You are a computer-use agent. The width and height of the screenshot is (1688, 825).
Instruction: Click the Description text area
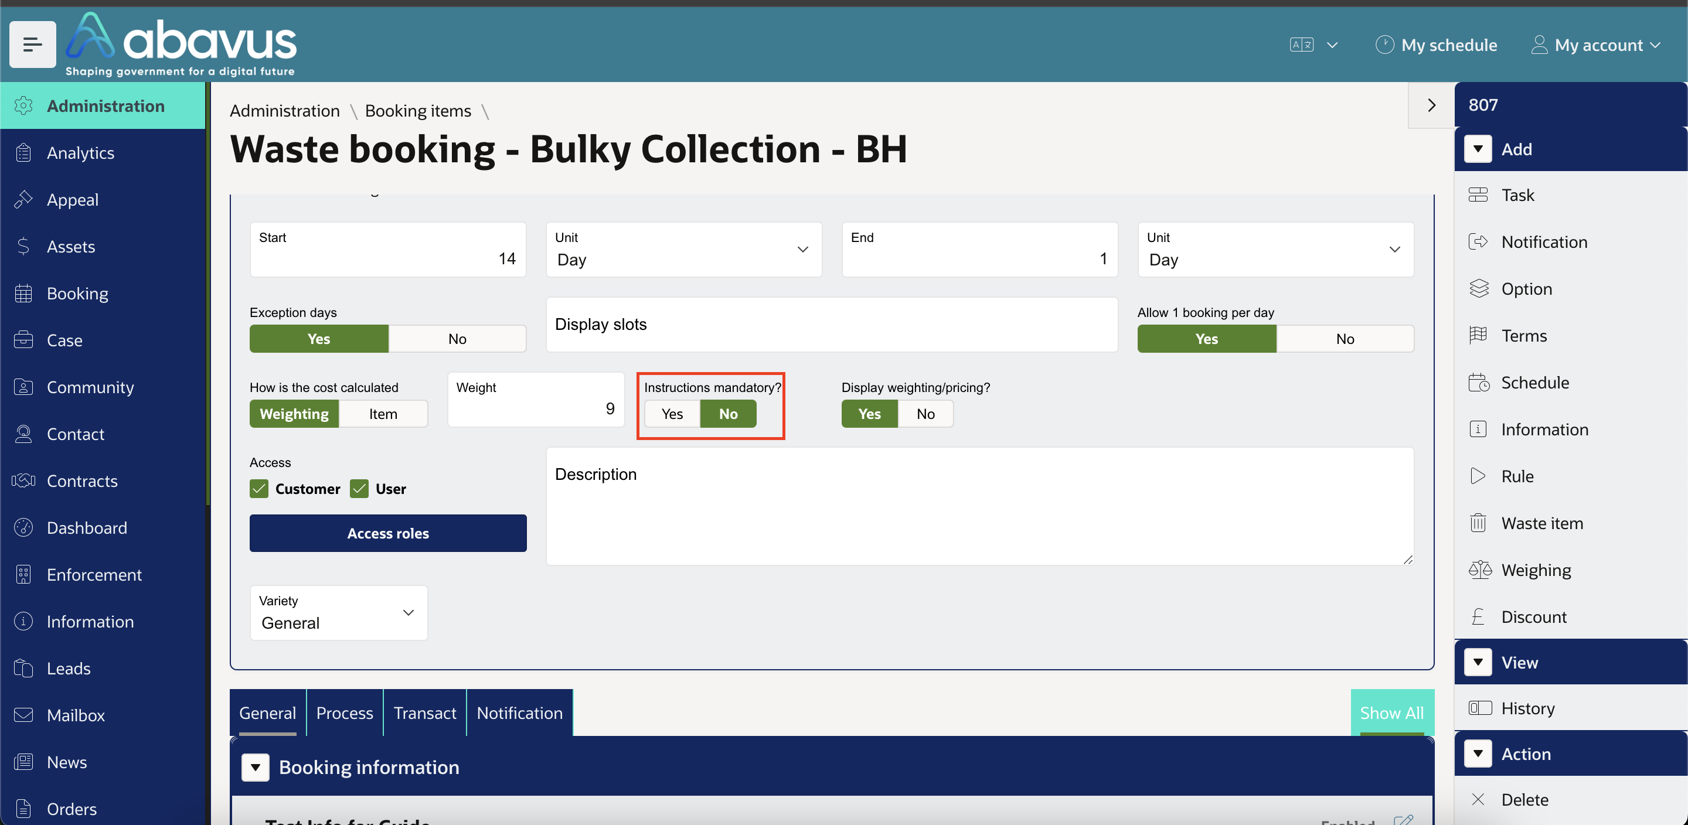pyautogui.click(x=979, y=506)
